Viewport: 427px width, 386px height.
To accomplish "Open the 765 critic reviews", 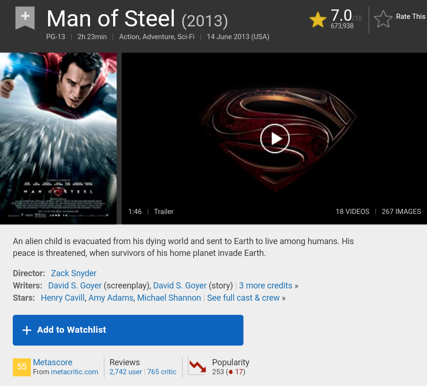I will (x=162, y=372).
